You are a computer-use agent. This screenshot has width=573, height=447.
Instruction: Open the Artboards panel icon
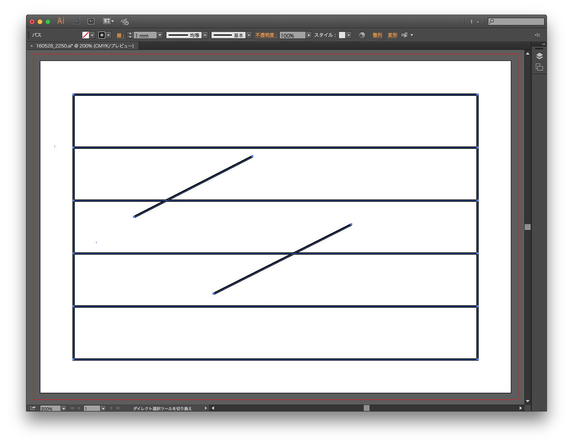click(539, 66)
